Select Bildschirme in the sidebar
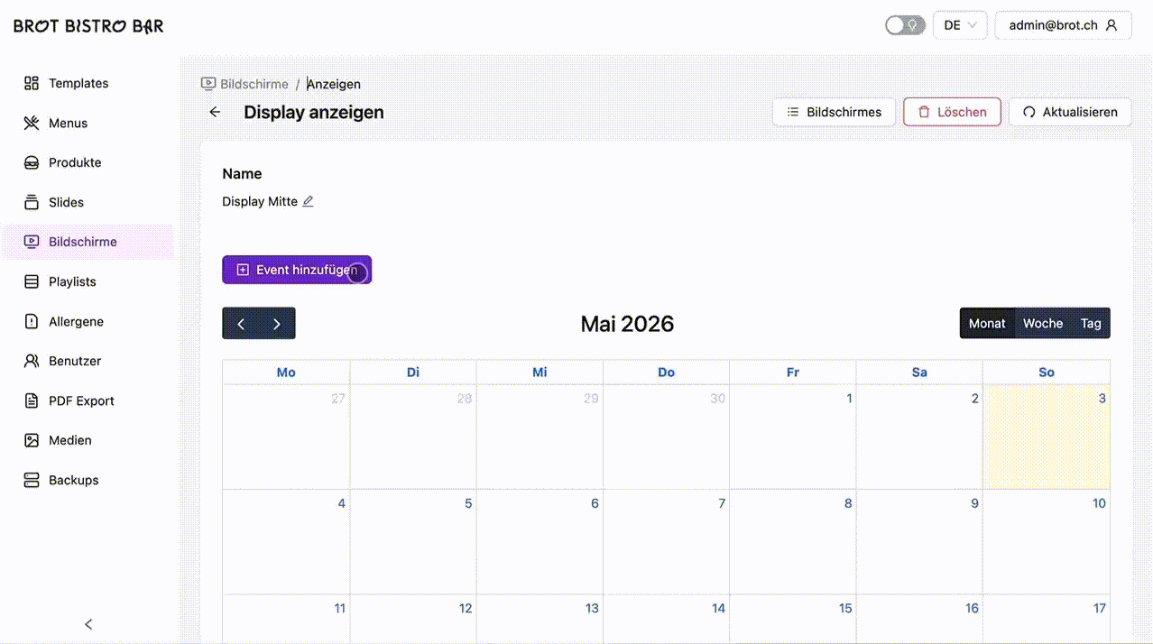 (88, 242)
